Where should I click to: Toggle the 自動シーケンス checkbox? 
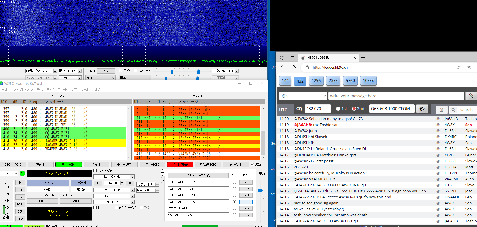coord(116,208)
